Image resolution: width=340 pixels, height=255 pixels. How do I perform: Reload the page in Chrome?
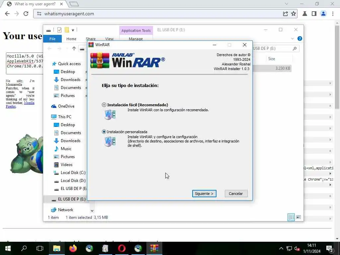tap(26, 14)
